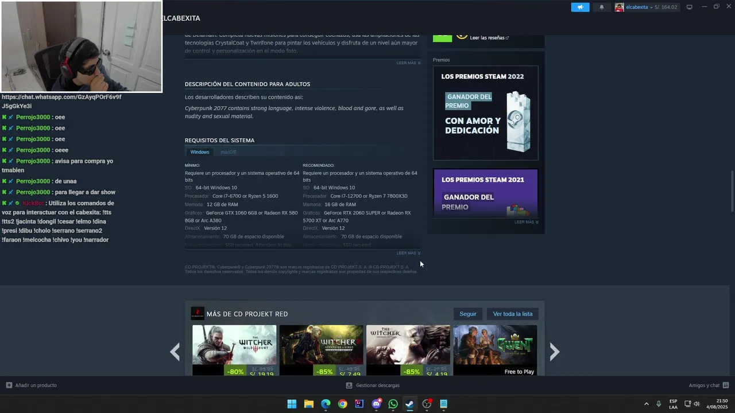Screen dimensions: 735x413
Task: Open OBS from the taskbar
Action: (x=427, y=404)
